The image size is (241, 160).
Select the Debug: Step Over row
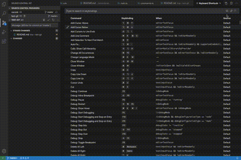pyautogui.click(x=152, y=134)
